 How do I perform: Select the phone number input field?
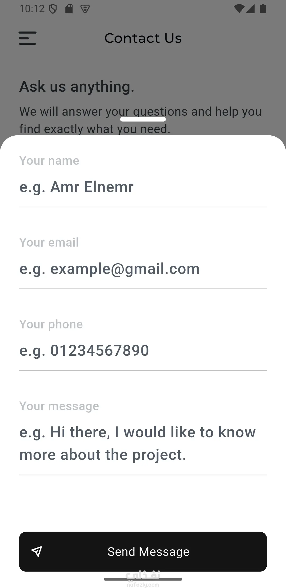(x=143, y=351)
